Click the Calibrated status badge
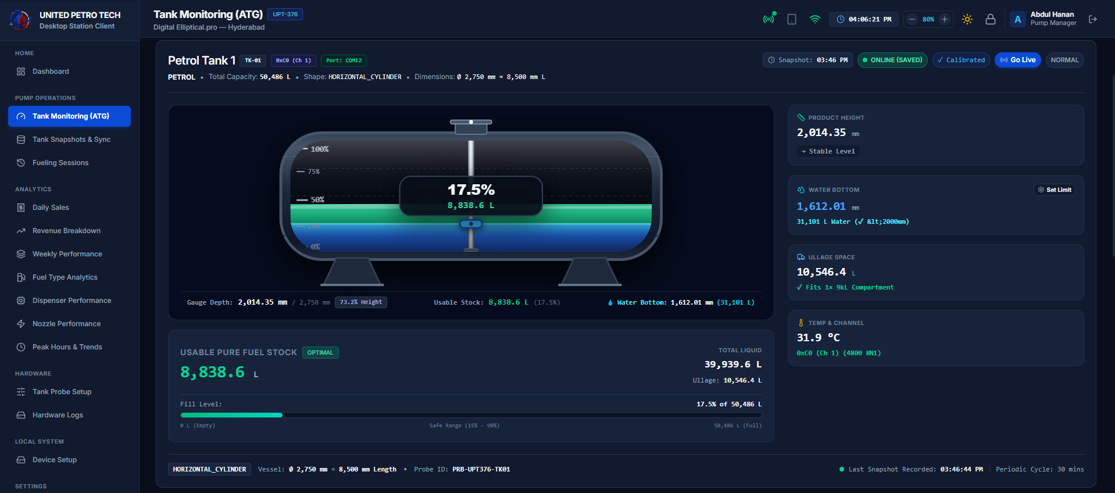The width and height of the screenshot is (1115, 493). click(x=961, y=60)
